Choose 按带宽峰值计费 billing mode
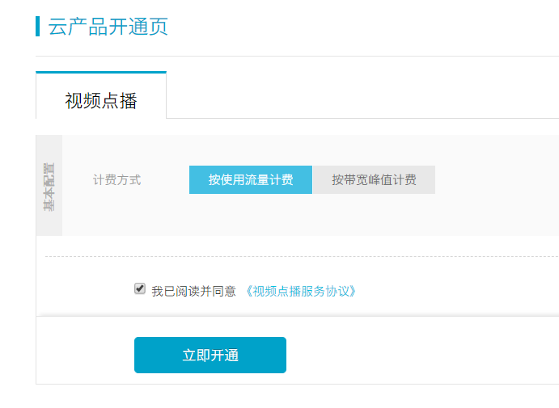This screenshot has width=559, height=408. (x=374, y=179)
